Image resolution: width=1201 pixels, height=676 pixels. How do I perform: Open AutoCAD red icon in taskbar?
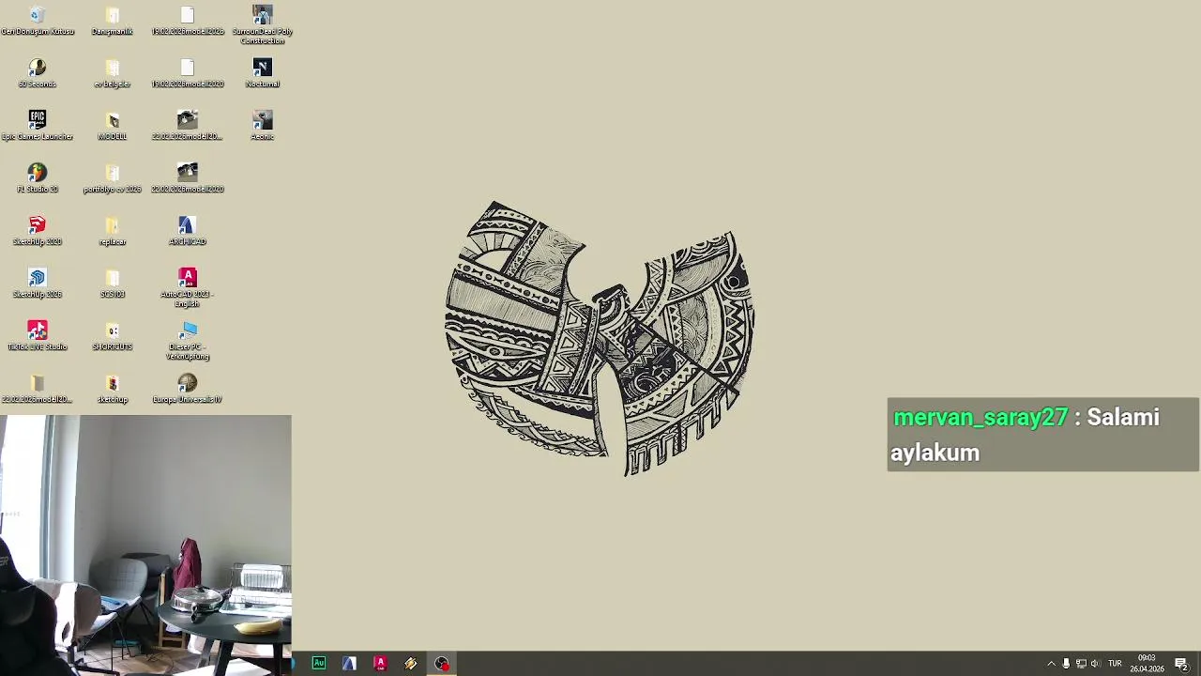(380, 664)
